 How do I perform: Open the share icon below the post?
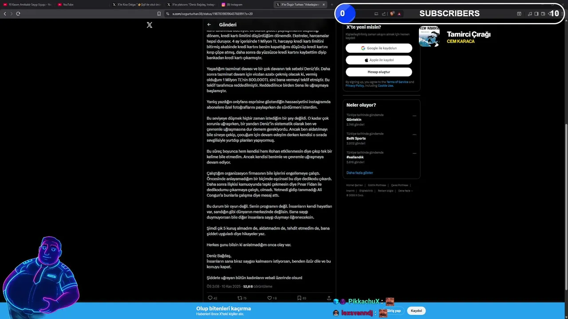tap(329, 298)
